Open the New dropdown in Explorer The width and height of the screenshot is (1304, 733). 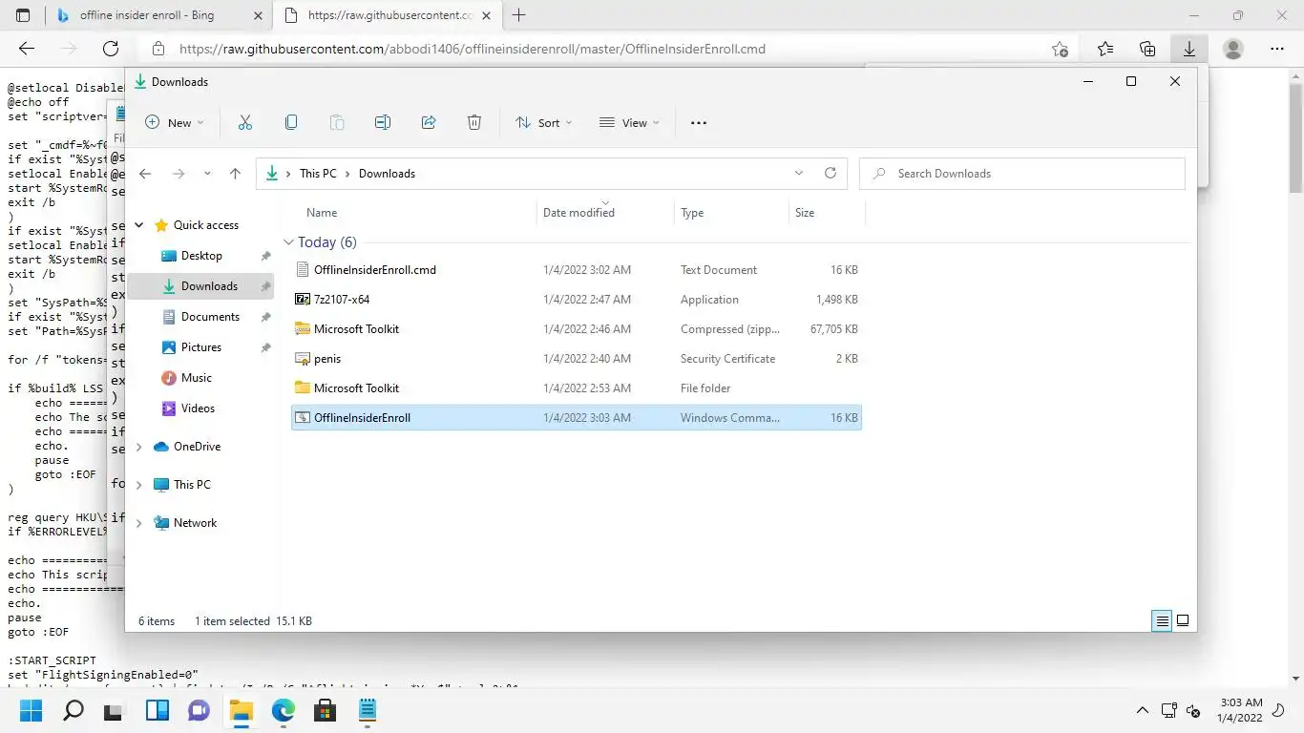click(175, 122)
